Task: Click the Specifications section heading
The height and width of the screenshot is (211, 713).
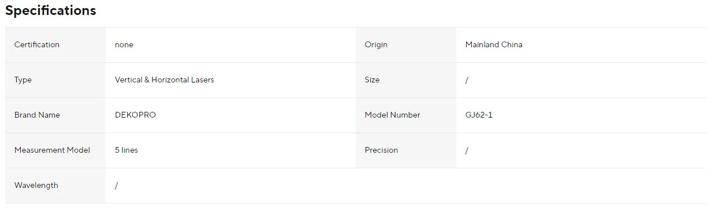Action: tap(51, 11)
